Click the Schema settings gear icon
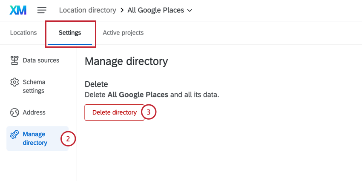Viewport: 362px width, 181px height. coord(14,82)
